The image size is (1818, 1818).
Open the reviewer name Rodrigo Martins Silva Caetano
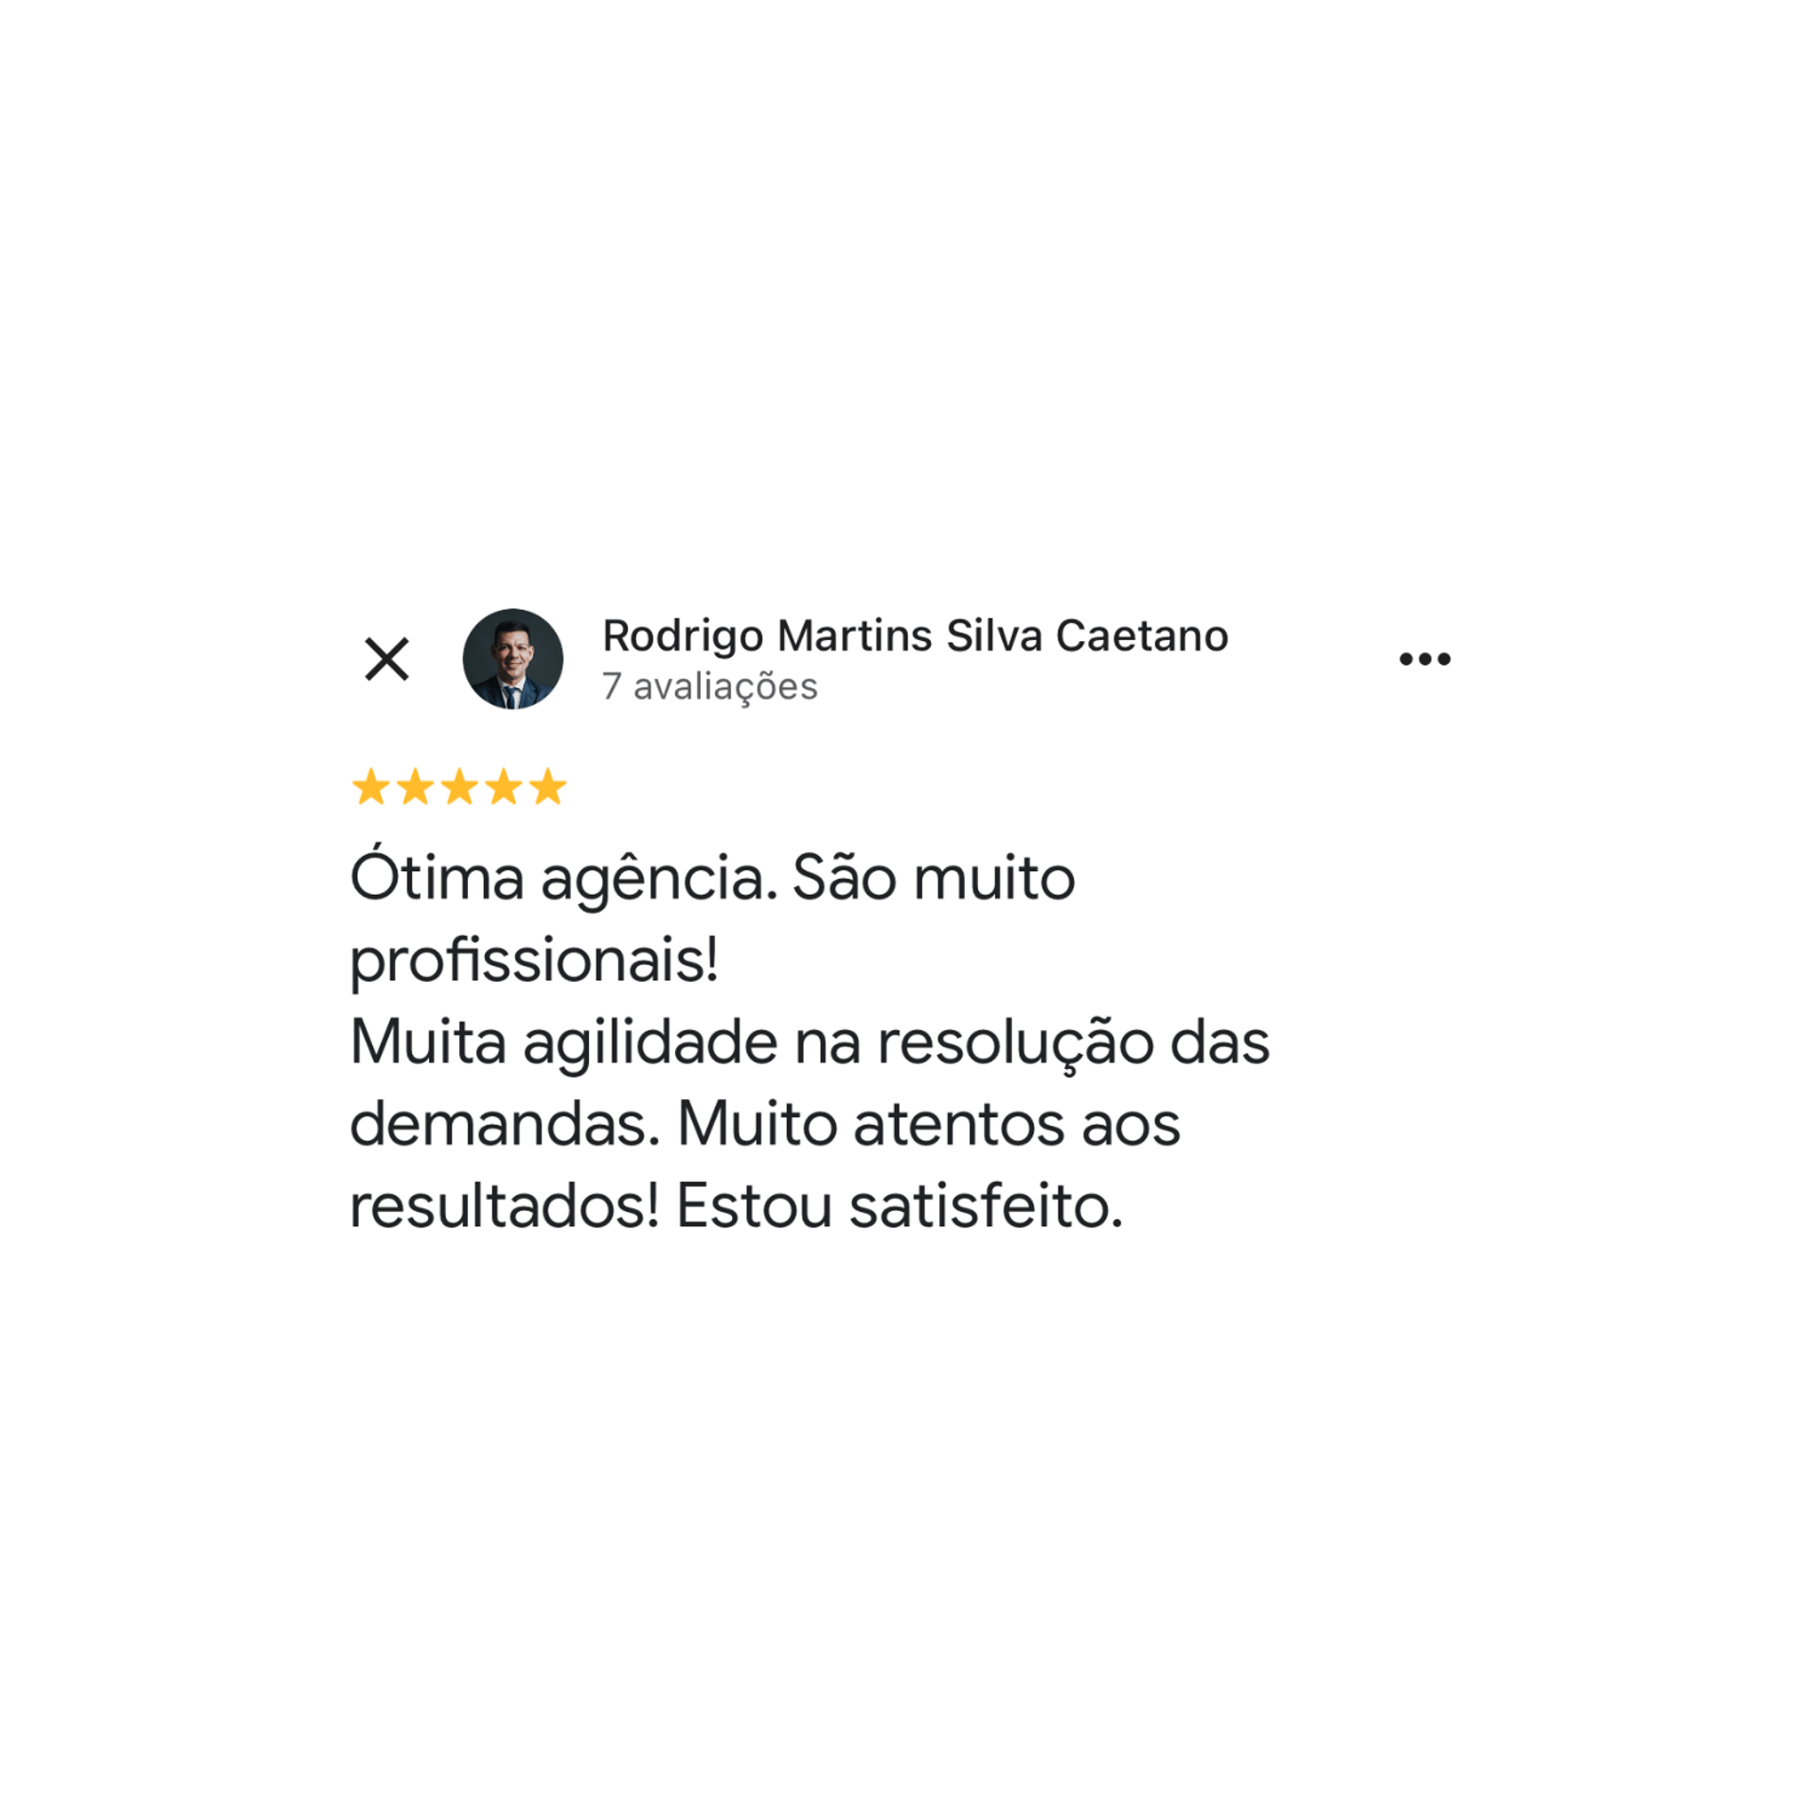click(915, 635)
